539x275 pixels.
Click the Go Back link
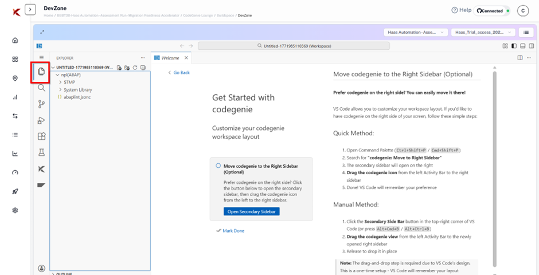178,73
